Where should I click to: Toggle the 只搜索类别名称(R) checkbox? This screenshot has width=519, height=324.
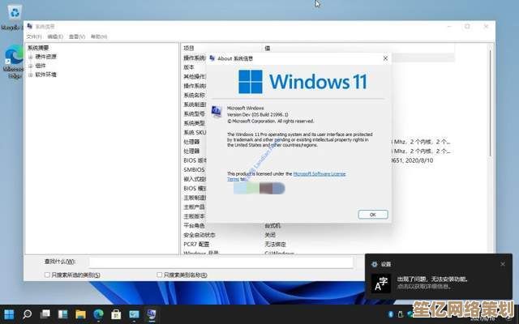coord(160,275)
